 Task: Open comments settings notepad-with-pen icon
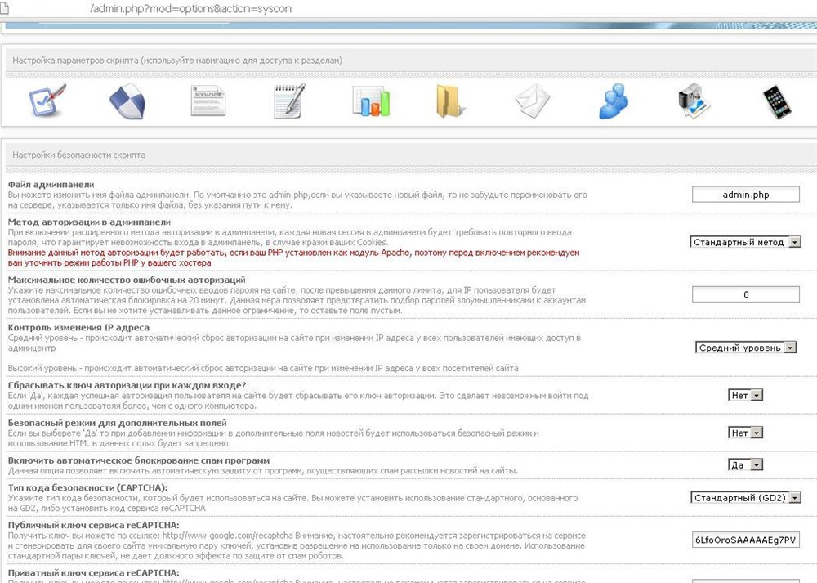[289, 101]
